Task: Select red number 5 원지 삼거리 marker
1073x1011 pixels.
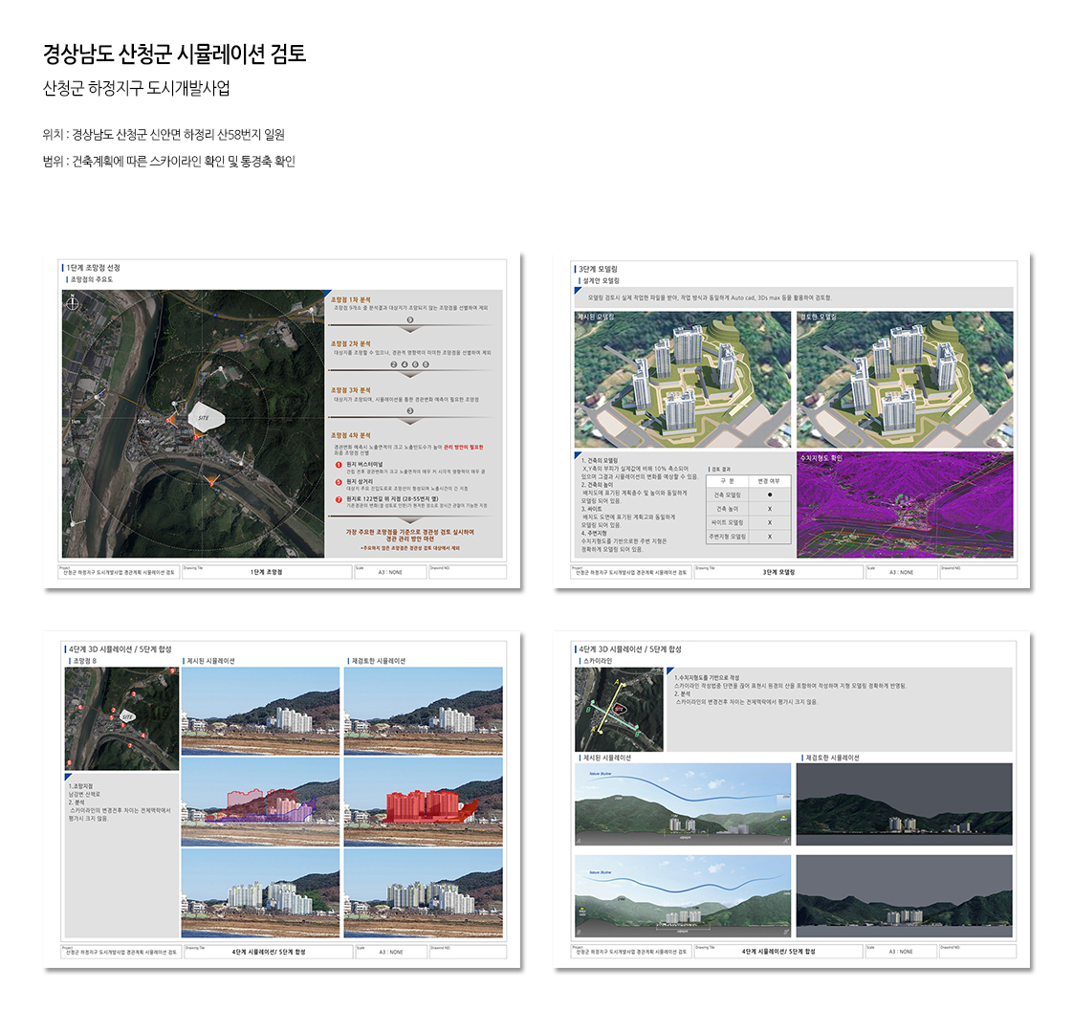Action: click(339, 482)
